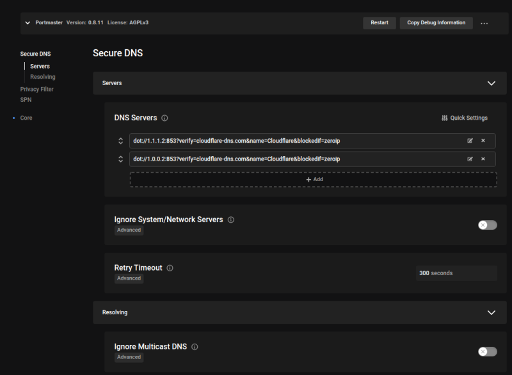Image resolution: width=512 pixels, height=375 pixels.
Task: Open Privacy Filter settings in sidebar
Action: (37, 89)
